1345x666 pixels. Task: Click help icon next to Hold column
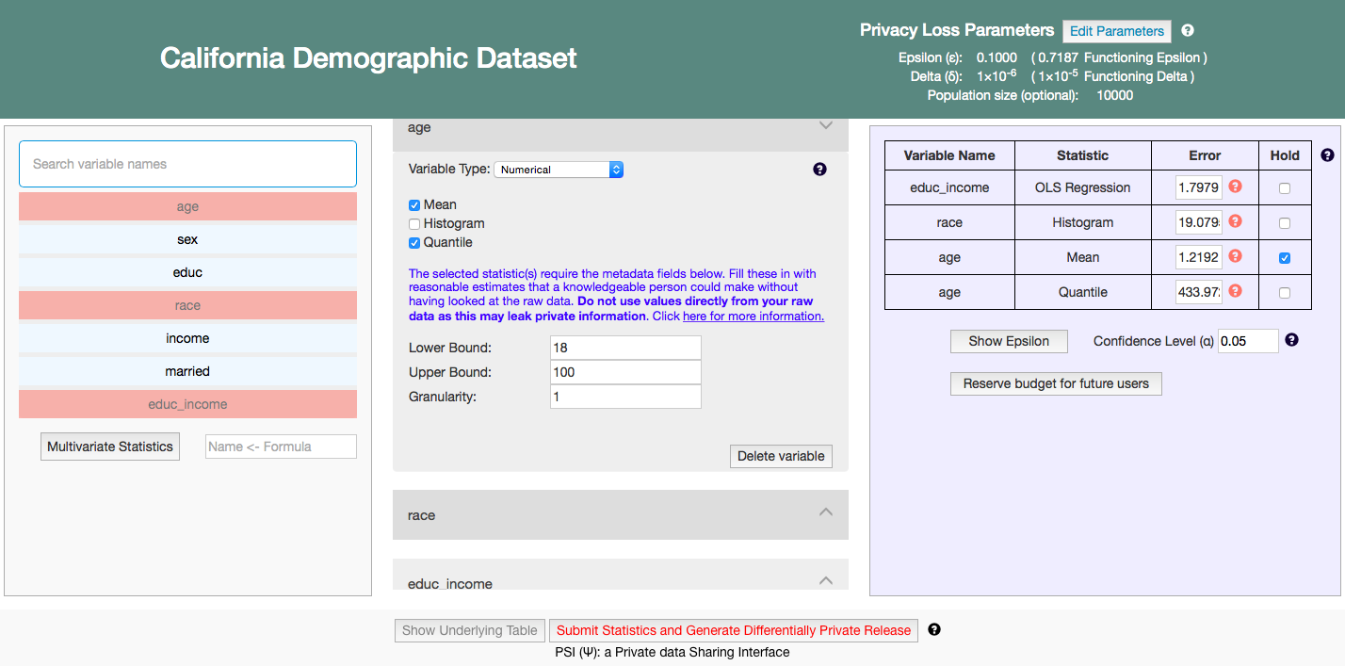tap(1327, 155)
